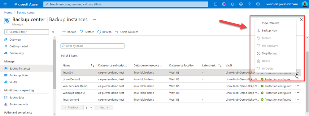
Task: Refresh the backup instances list
Action: (x=104, y=32)
